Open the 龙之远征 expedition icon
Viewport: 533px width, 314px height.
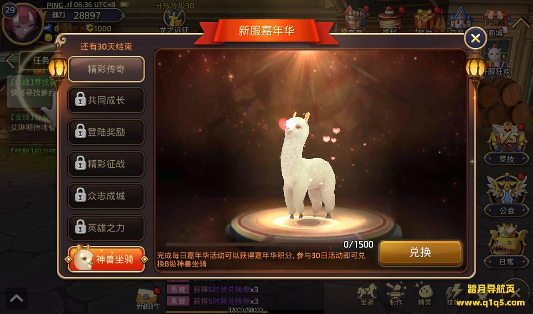click(174, 21)
